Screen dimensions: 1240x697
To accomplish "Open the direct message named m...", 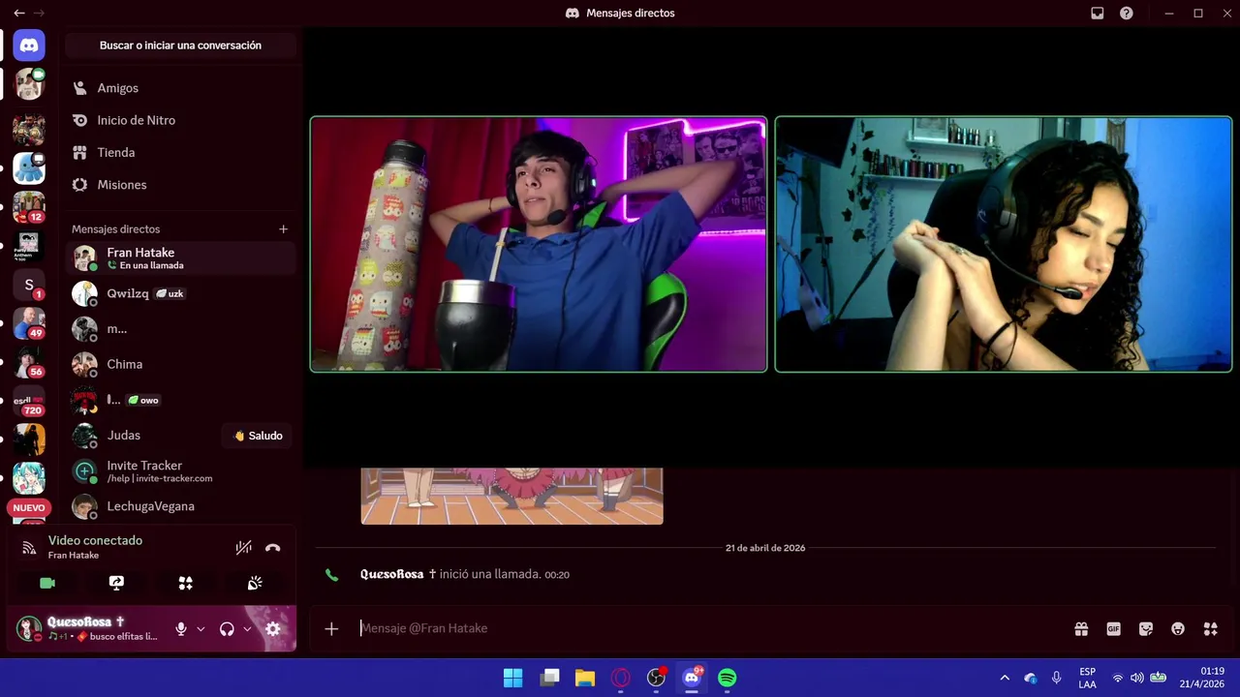I will [x=180, y=329].
